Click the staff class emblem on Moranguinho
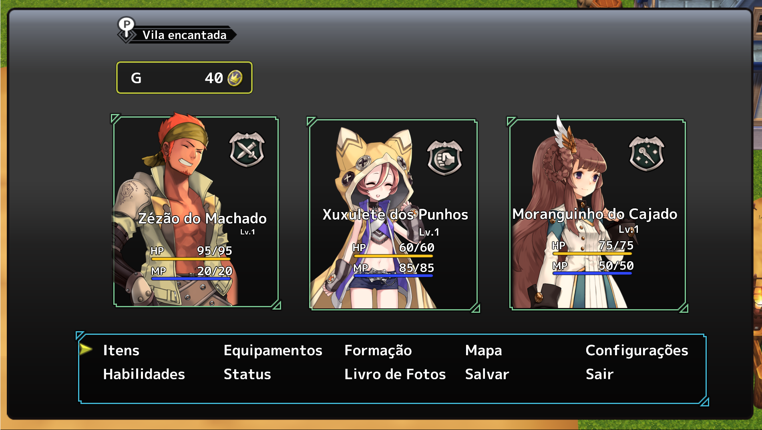The width and height of the screenshot is (762, 430). point(646,154)
